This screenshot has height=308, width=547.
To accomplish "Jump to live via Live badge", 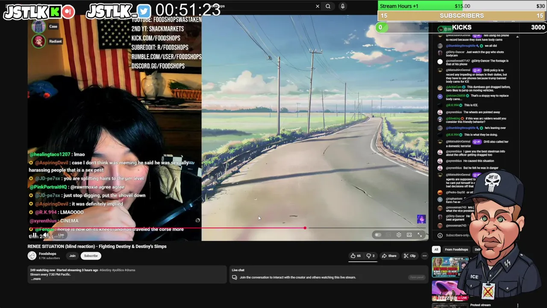I will pyautogui.click(x=61, y=235).
